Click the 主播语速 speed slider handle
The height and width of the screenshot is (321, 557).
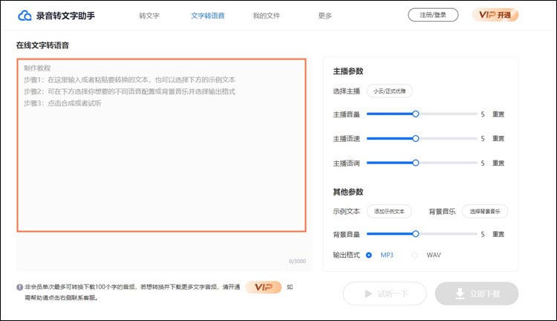tap(415, 138)
